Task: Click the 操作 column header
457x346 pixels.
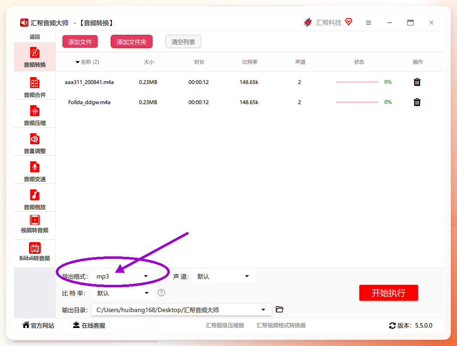Action: click(x=418, y=62)
